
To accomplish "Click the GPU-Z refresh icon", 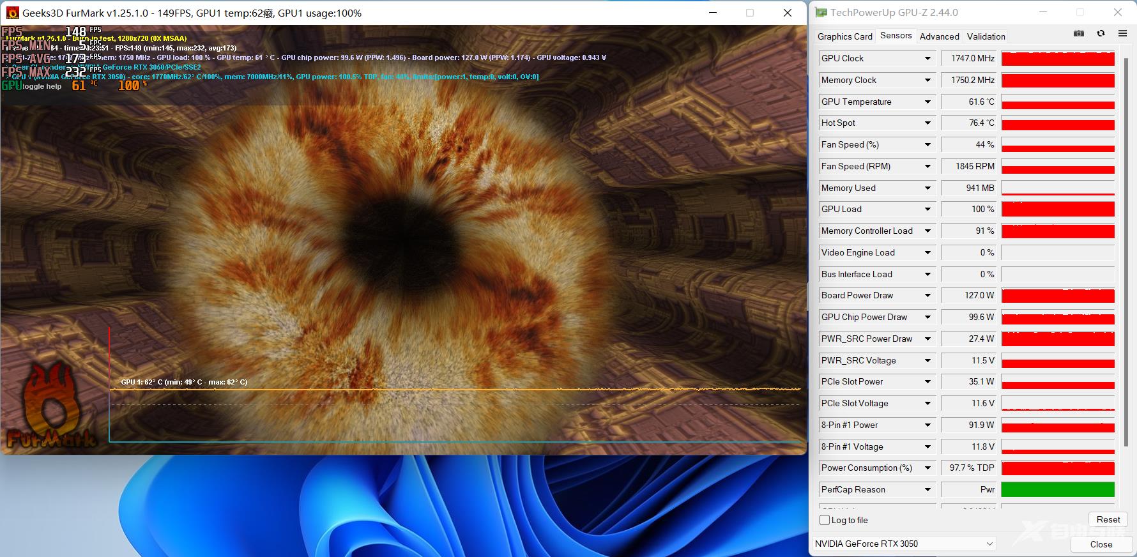I will (1101, 34).
